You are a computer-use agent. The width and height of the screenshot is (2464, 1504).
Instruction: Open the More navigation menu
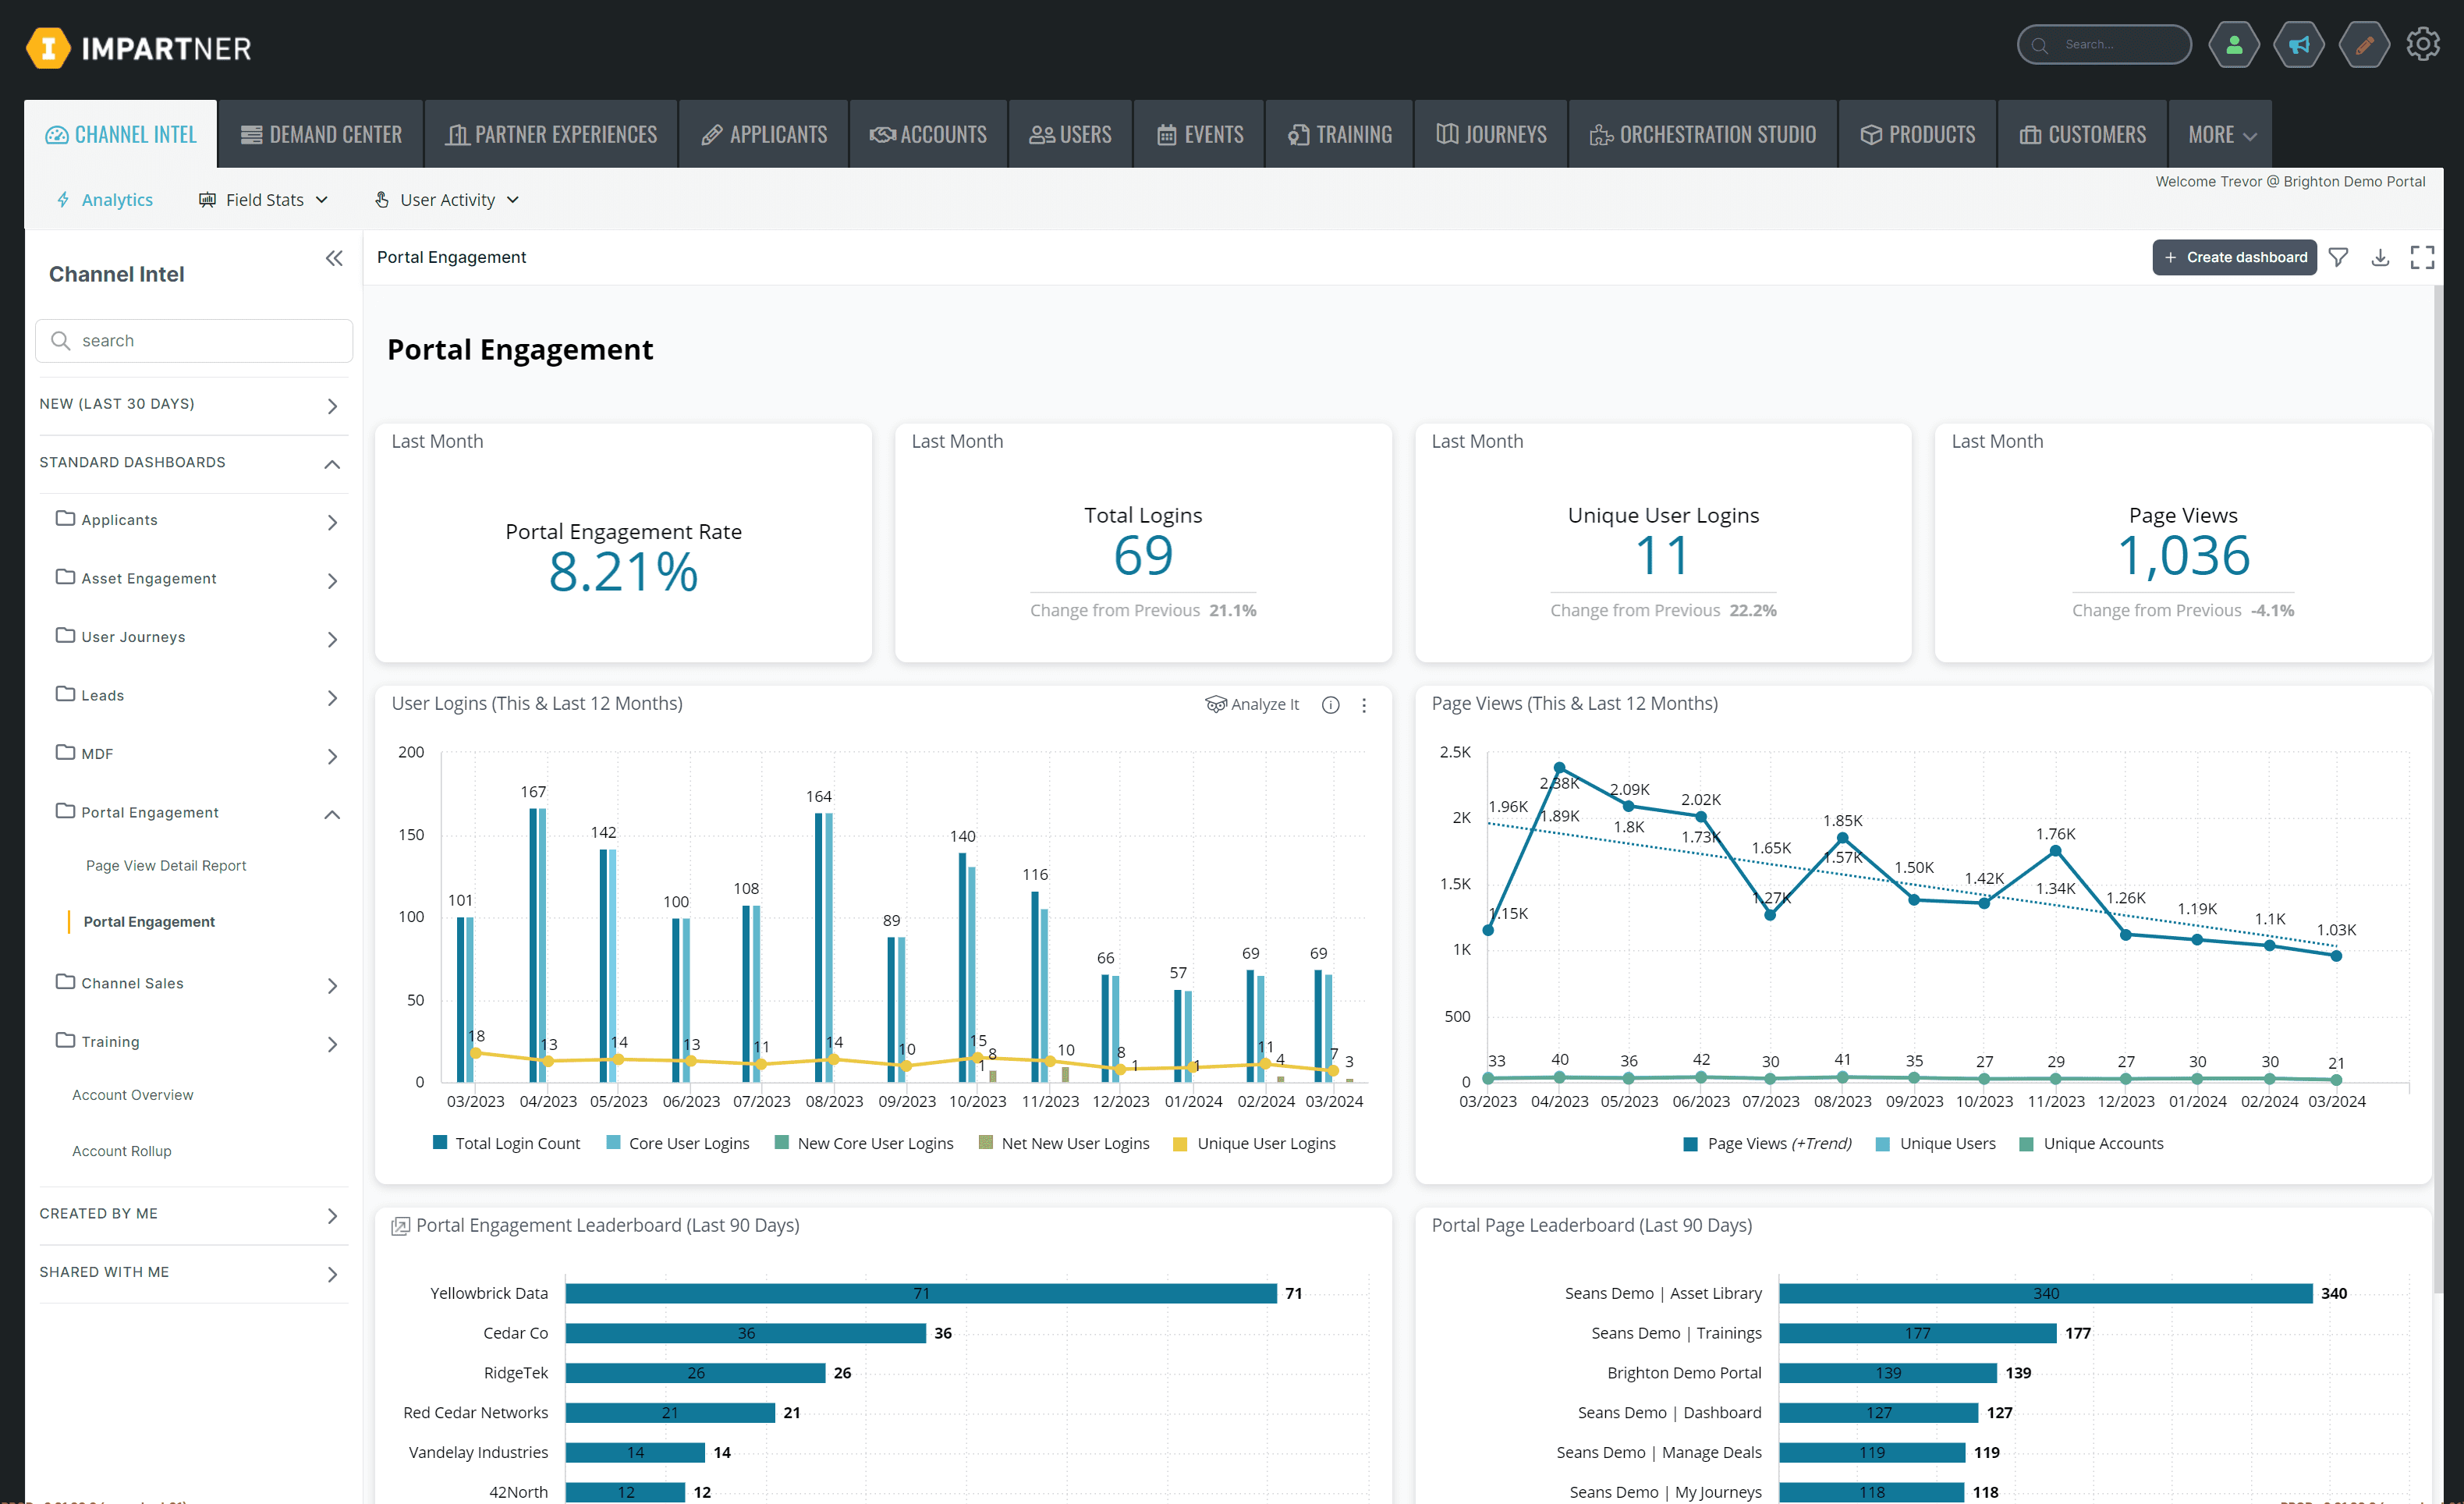(2220, 134)
